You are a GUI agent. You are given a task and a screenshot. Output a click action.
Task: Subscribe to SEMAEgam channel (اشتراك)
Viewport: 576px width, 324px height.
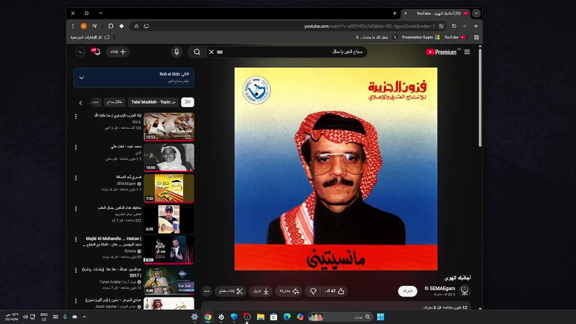tap(408, 291)
